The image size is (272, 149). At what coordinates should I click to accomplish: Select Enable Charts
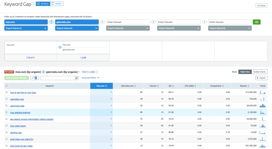point(259,72)
